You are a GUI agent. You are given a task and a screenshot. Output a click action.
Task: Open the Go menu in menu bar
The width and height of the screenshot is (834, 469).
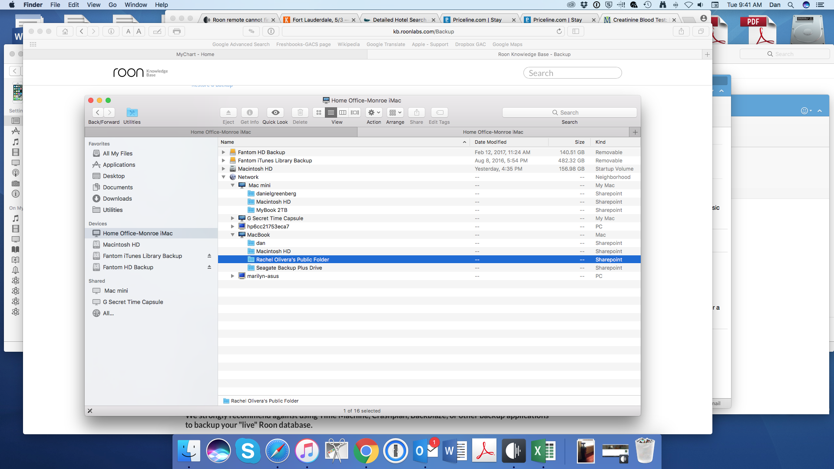pos(113,5)
